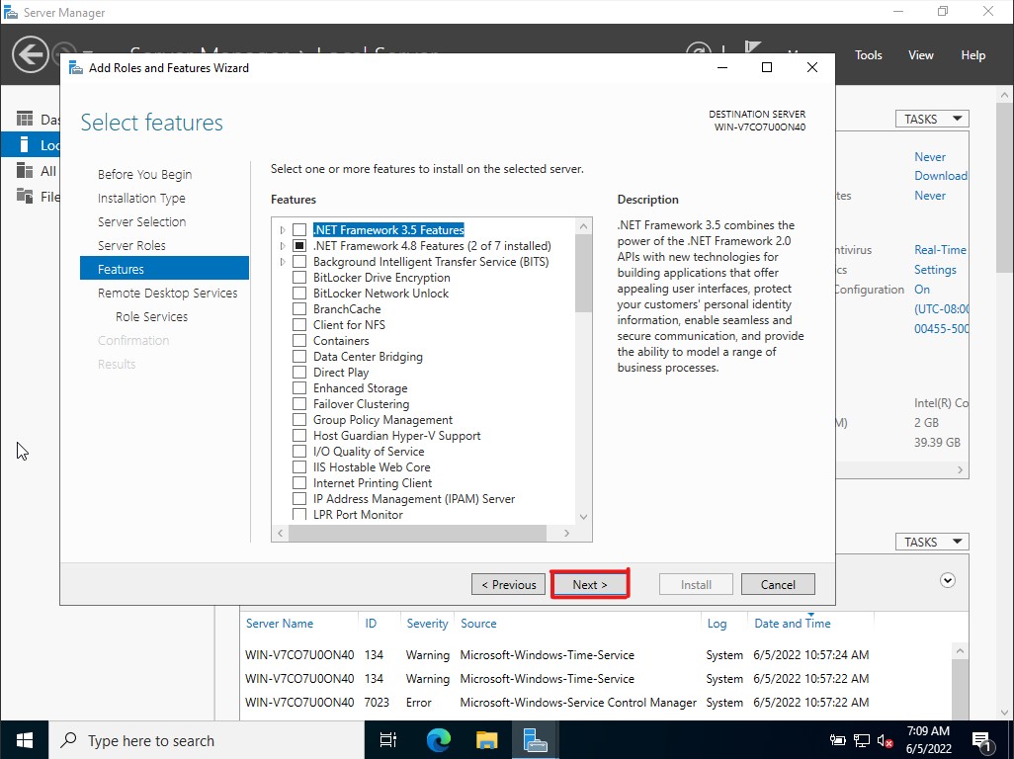Open the upper TASKS dropdown in Server Manager
Screen dimensions: 1014x759
coord(932,119)
